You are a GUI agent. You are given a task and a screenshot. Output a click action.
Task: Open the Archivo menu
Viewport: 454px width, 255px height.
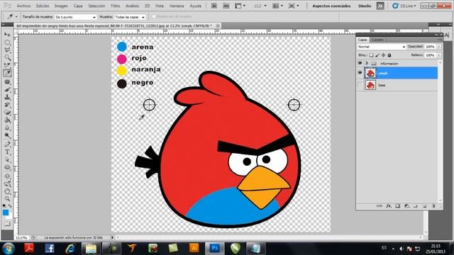point(23,6)
